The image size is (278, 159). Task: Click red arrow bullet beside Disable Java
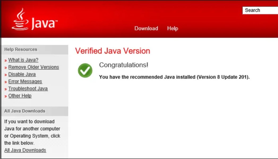pyautogui.click(x=6, y=75)
